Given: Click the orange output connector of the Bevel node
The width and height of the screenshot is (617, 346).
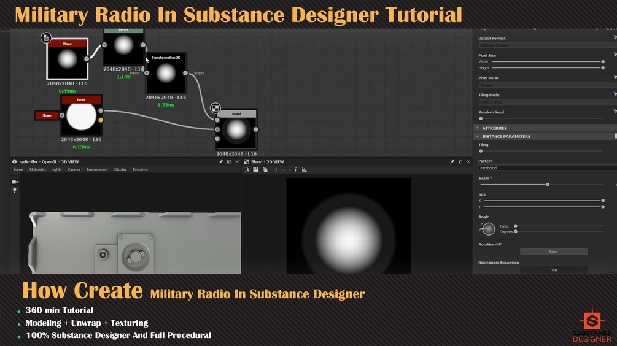Looking at the screenshot, I should 101,120.
